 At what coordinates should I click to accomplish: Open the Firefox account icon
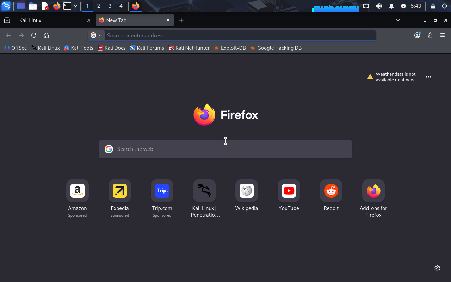click(417, 35)
